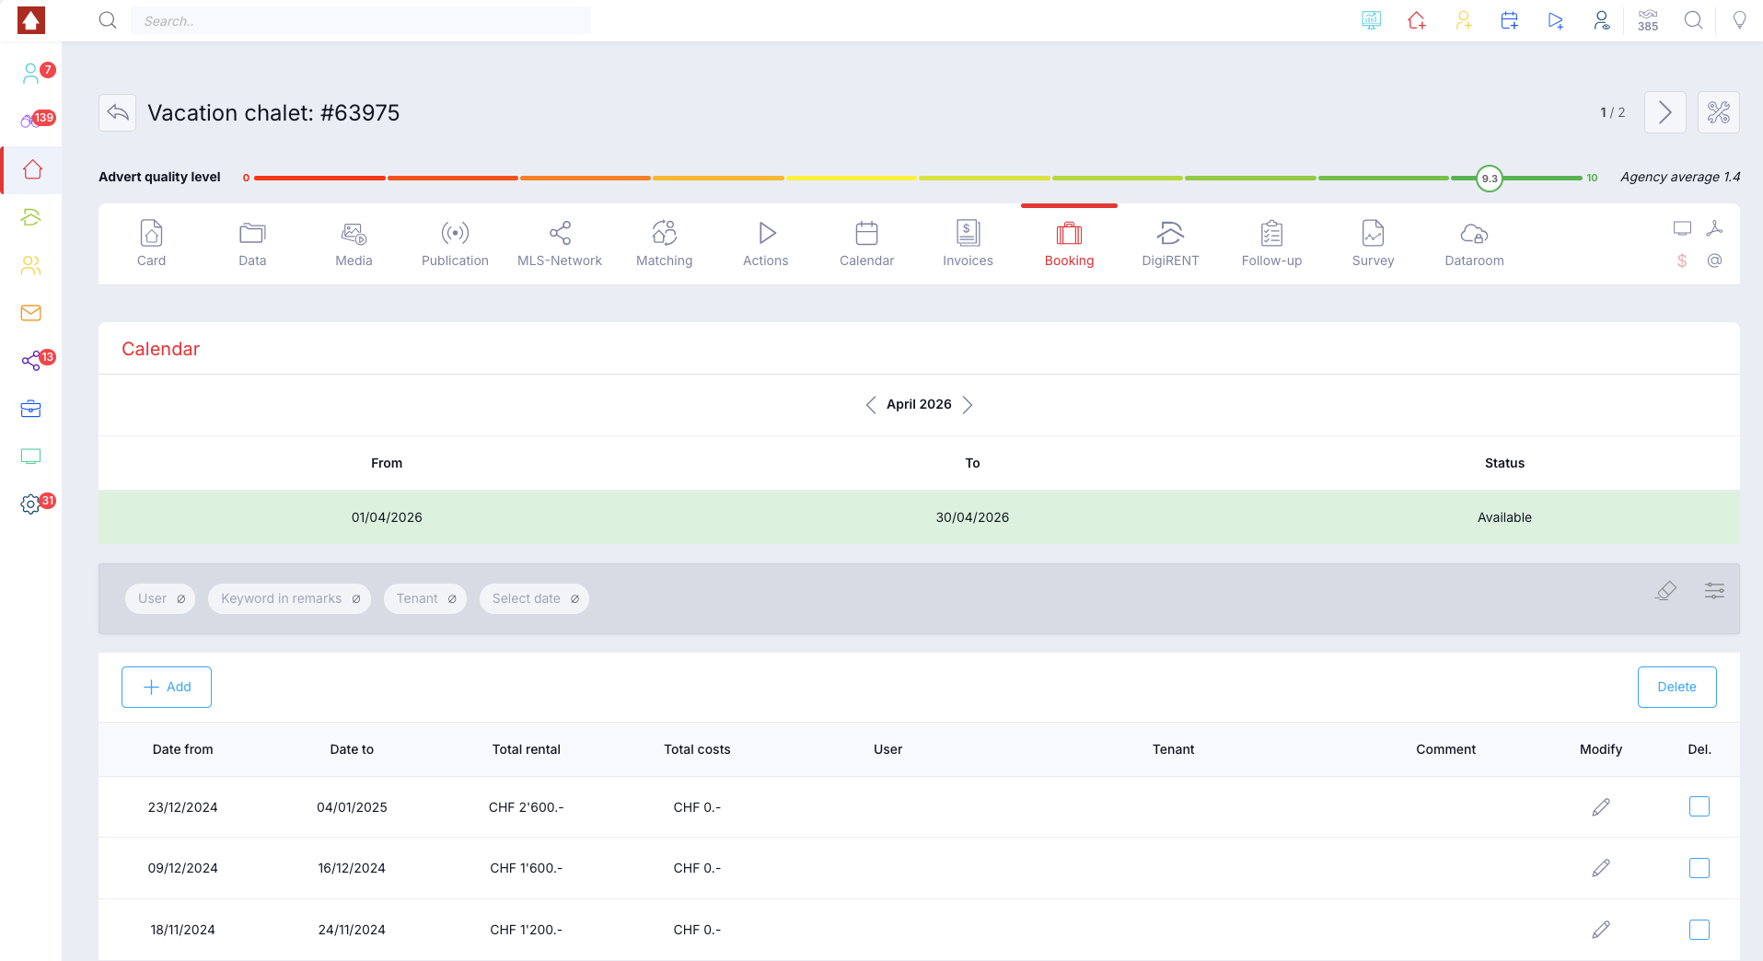Click the Add booking button
This screenshot has height=961, width=1763.
[x=167, y=687]
